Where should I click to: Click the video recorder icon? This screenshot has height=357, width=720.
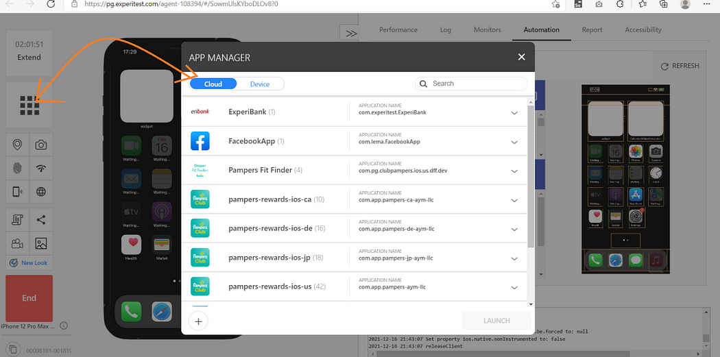pyautogui.click(x=17, y=243)
